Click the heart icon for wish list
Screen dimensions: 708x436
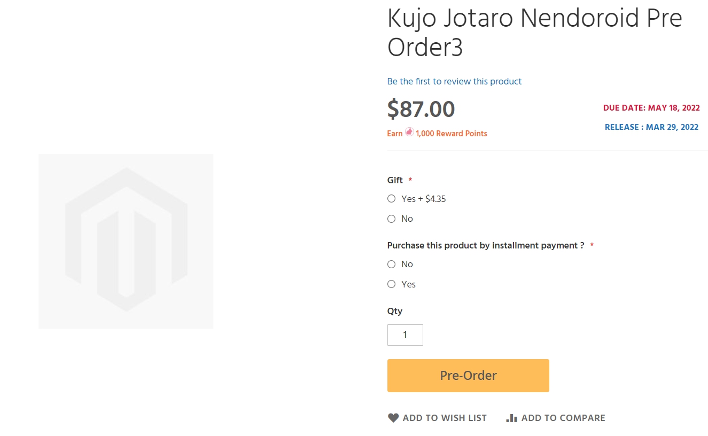(x=393, y=418)
